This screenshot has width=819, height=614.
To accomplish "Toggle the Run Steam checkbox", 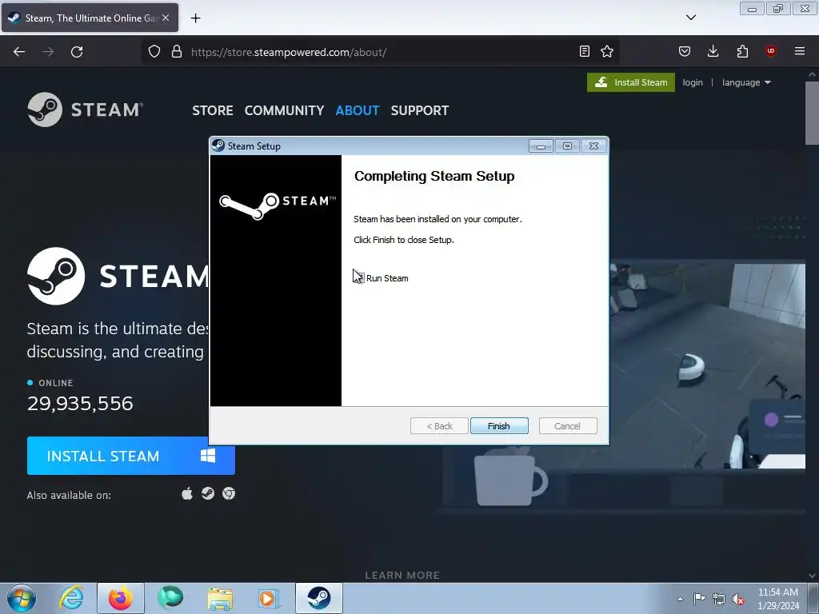I will [x=359, y=277].
